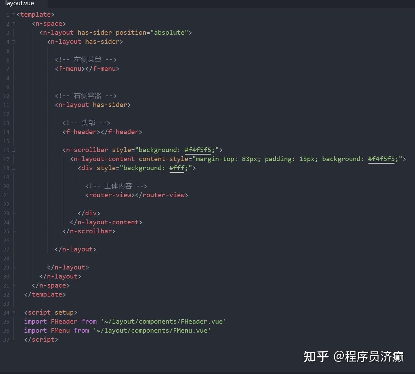The width and height of the screenshot is (415, 374).
Task: Click the n-layout-content closing tag
Action: (x=106, y=222)
